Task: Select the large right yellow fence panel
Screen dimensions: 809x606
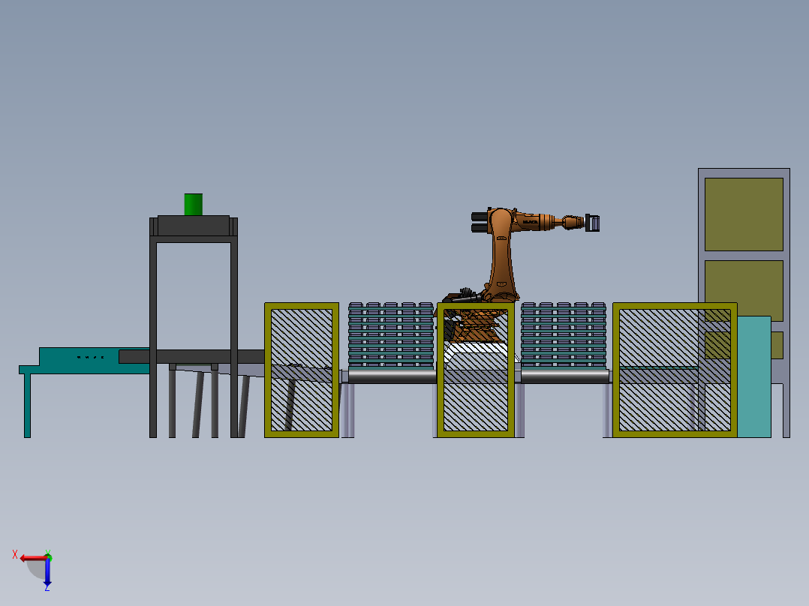Action: (675, 370)
